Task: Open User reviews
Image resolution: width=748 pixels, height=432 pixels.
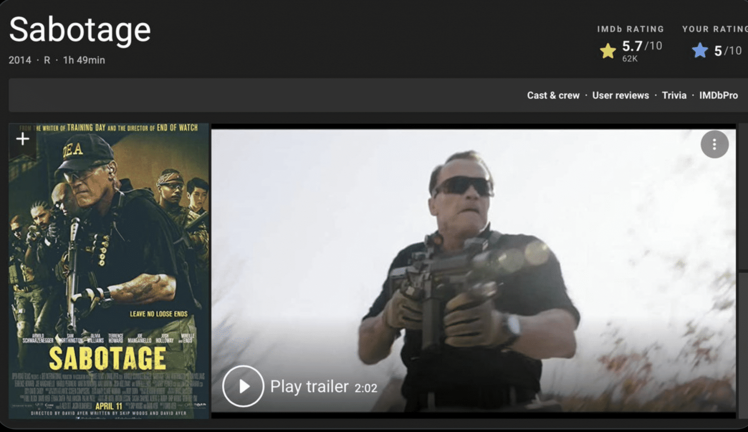Action: (x=620, y=95)
